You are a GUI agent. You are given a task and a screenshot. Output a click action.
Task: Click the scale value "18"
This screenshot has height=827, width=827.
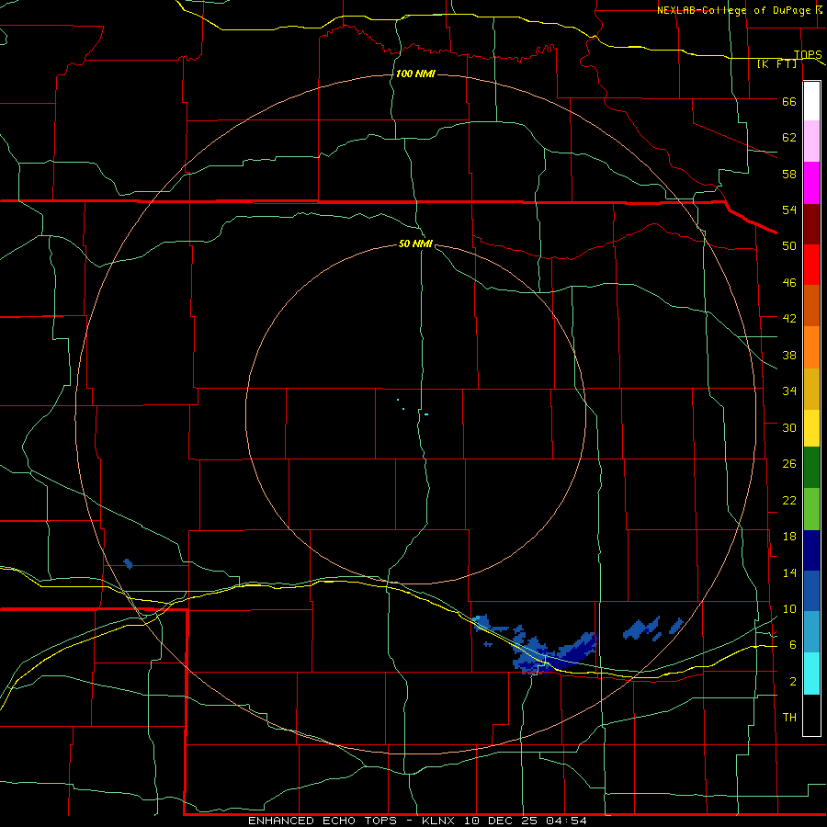tap(789, 537)
